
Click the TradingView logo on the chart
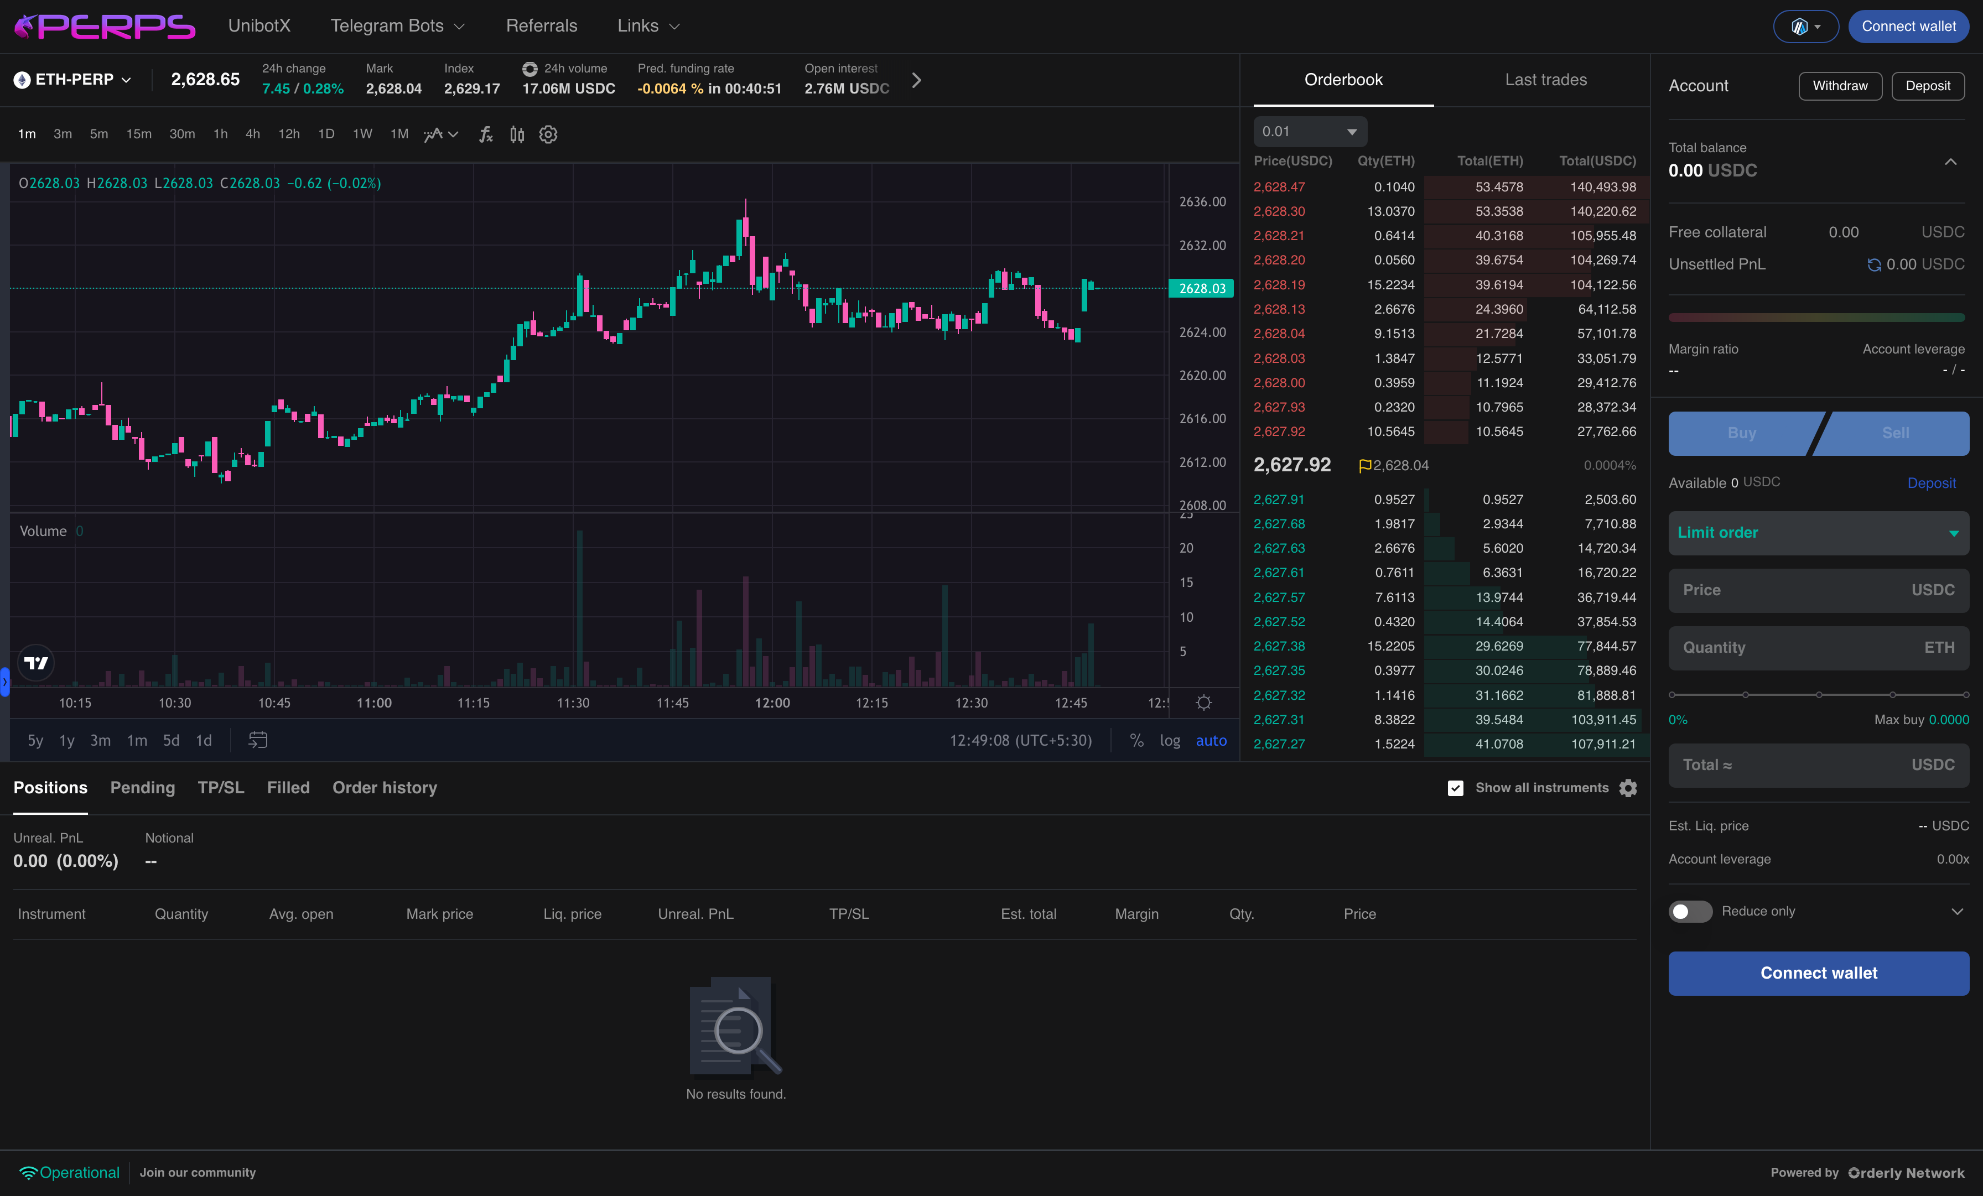click(35, 662)
